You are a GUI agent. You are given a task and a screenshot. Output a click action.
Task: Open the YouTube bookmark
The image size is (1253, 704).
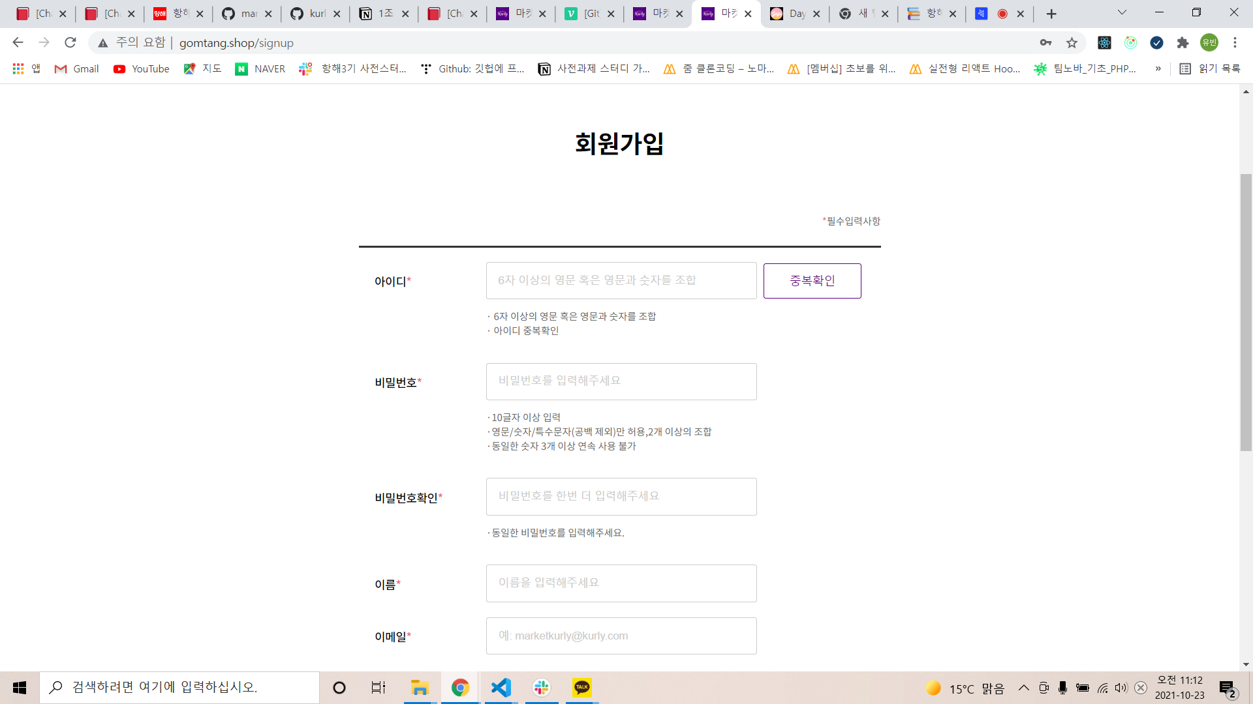tap(141, 68)
